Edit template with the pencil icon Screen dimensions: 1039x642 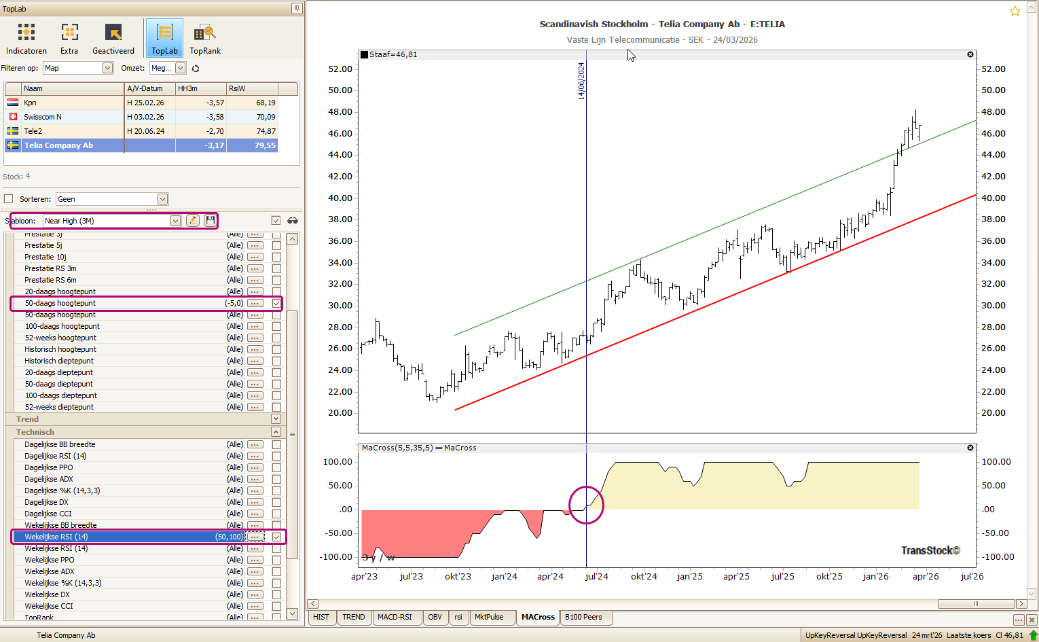tap(193, 220)
